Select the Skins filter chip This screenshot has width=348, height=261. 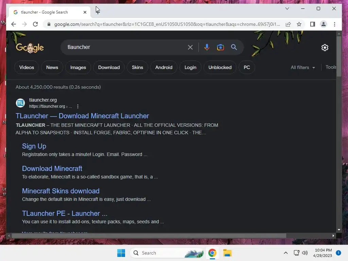[x=137, y=68]
